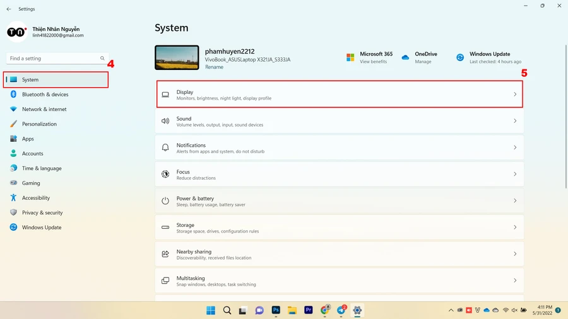Image resolution: width=568 pixels, height=319 pixels.
Task: Click the Display monitor icon
Action: pyautogui.click(x=165, y=95)
